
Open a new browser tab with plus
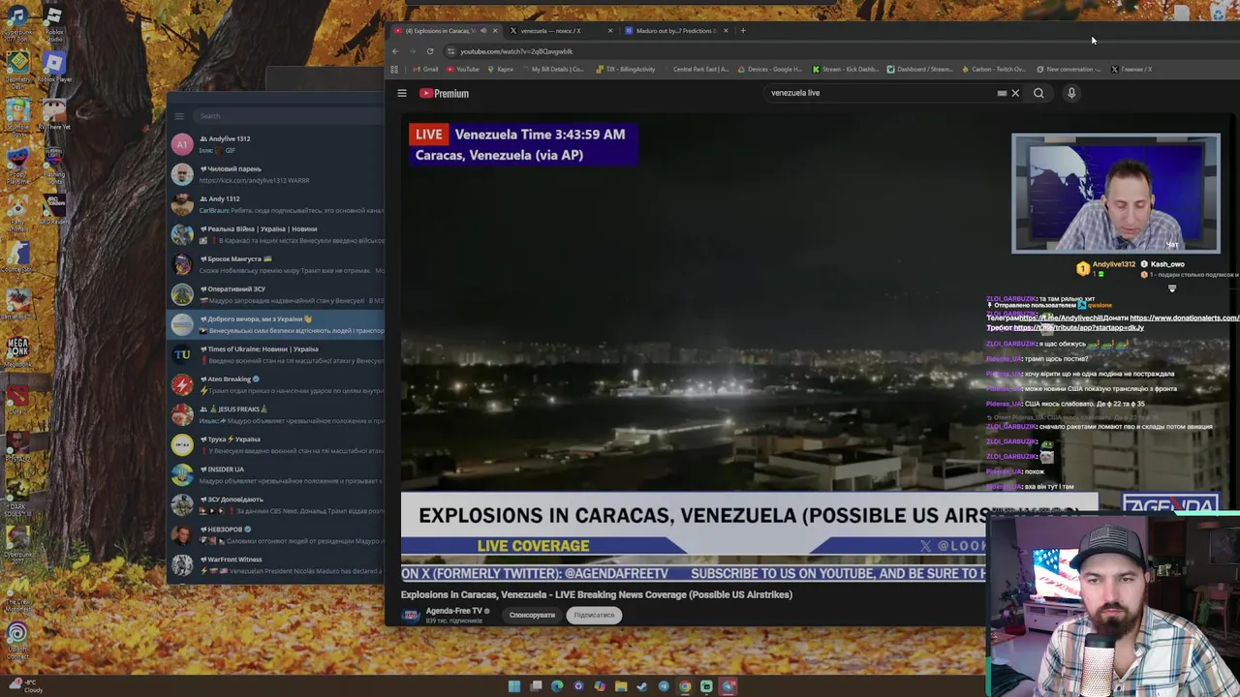click(743, 31)
